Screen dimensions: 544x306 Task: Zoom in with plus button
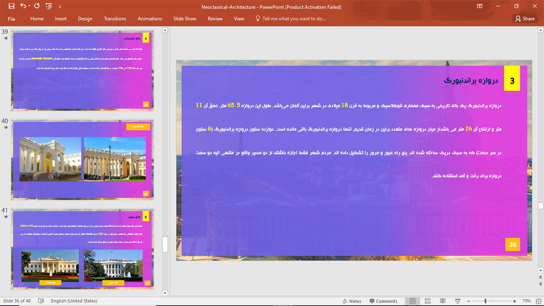coord(514,301)
